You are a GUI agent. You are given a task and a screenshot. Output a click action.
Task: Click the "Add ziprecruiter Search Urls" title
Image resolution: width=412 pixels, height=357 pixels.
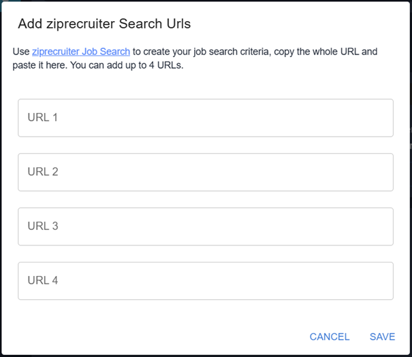tap(104, 24)
